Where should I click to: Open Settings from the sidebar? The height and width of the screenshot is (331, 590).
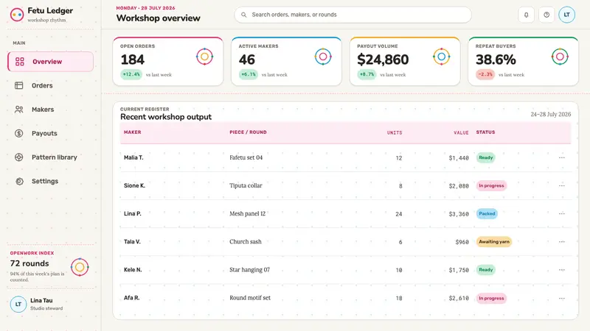pyautogui.click(x=50, y=181)
